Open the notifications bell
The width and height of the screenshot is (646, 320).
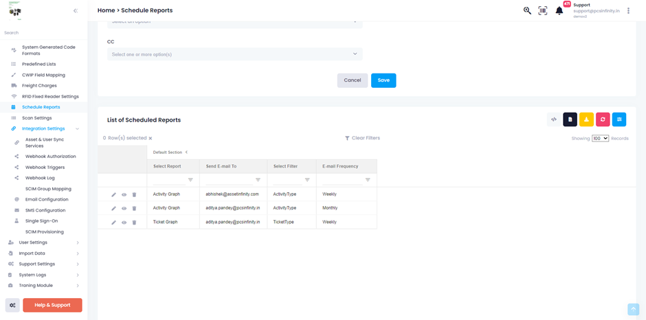click(x=559, y=11)
